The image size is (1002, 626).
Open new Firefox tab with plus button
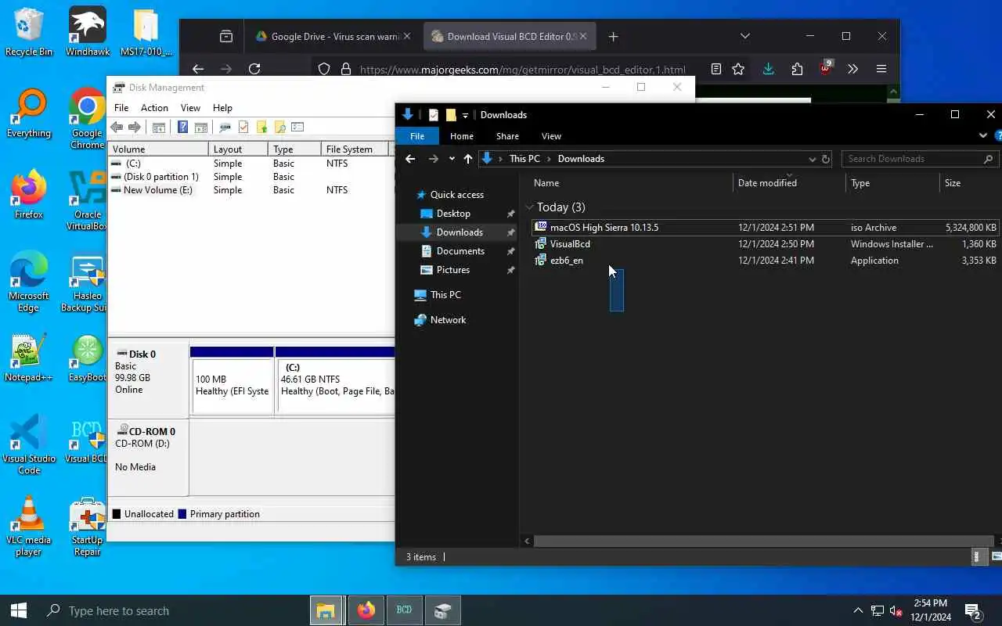tap(614, 36)
